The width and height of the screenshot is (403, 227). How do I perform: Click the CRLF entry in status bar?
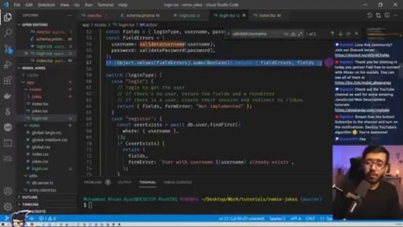310,219
